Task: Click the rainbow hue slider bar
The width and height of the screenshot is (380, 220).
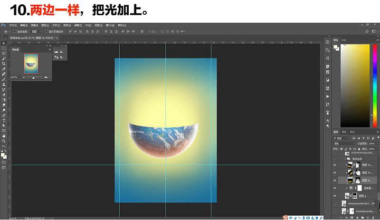Action: tap(375, 86)
